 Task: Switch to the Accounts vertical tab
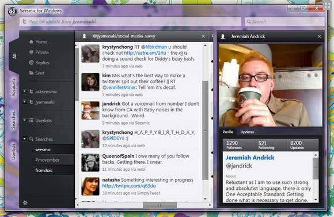tap(13, 88)
